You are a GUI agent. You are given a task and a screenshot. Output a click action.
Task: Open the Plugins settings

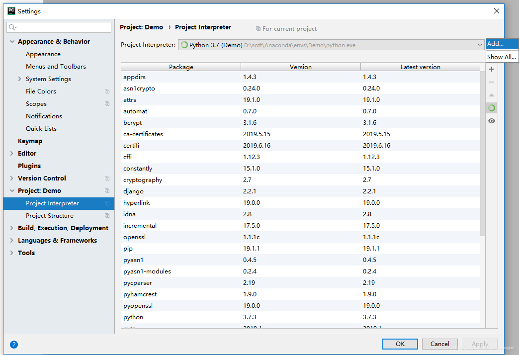click(x=29, y=166)
